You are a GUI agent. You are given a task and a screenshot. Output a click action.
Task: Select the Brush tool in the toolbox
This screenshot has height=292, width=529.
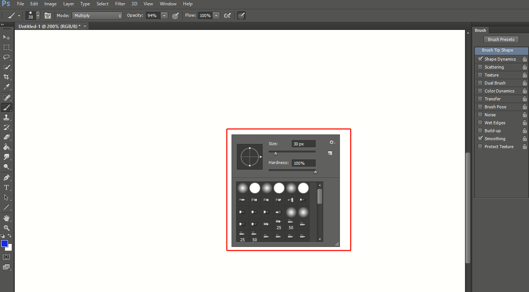[6, 108]
